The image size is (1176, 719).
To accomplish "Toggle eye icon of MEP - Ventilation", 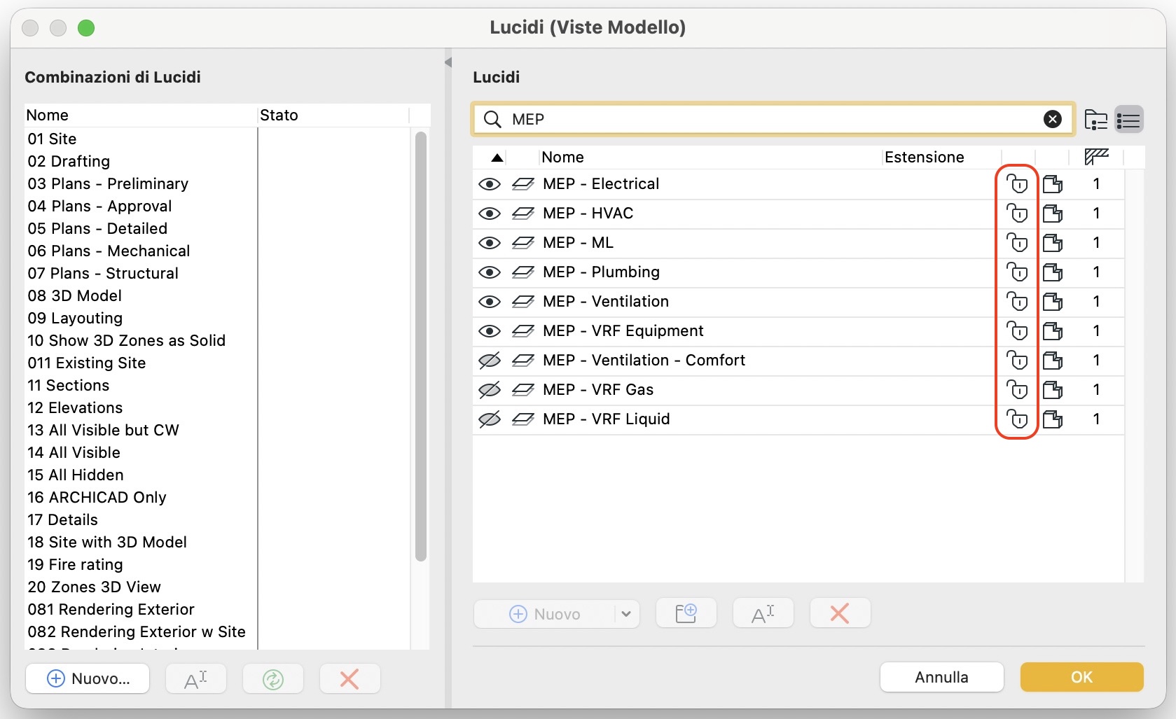I will (x=489, y=302).
